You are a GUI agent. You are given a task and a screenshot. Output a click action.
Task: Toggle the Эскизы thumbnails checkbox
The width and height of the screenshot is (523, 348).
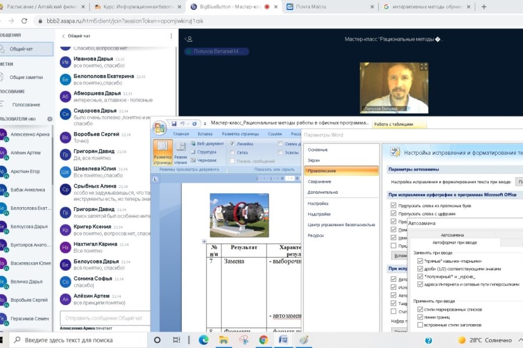[x=280, y=153]
